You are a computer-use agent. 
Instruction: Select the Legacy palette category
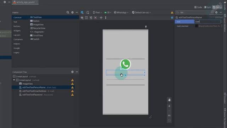(16, 53)
